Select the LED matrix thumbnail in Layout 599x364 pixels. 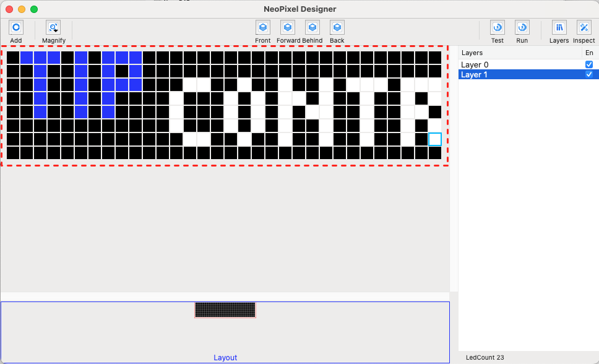[x=225, y=310]
